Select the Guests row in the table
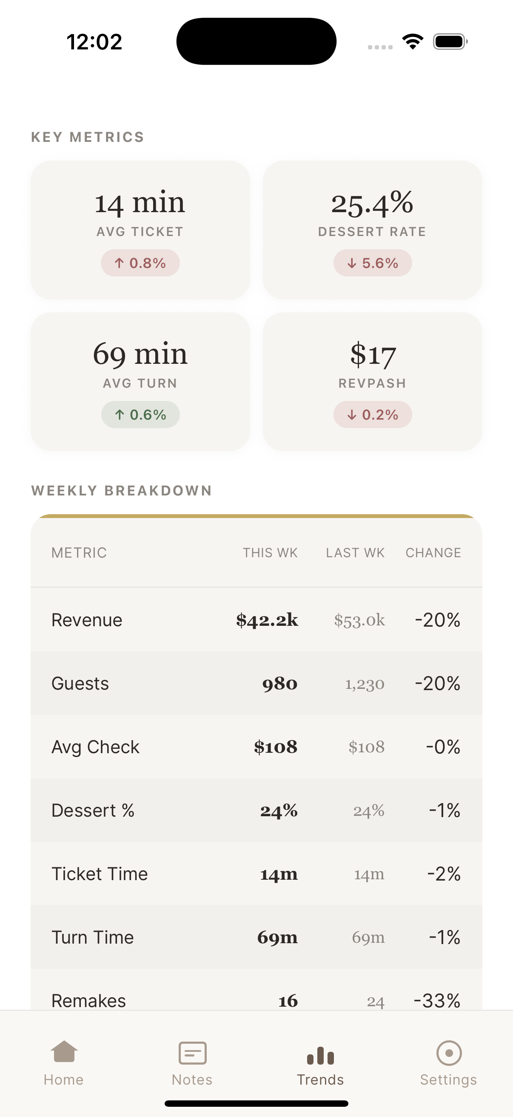This screenshot has height=1117, width=513. (x=256, y=683)
